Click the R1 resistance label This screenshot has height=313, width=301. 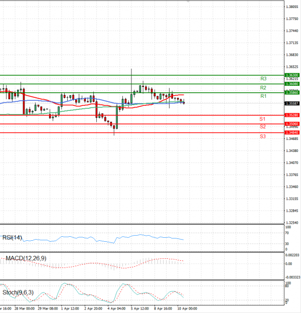click(x=263, y=96)
